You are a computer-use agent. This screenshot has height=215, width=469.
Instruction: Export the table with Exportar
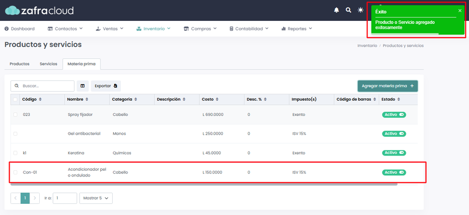click(106, 86)
